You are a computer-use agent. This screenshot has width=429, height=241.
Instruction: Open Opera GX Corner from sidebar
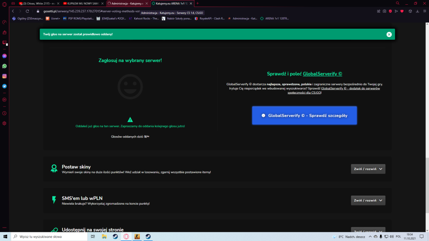pyautogui.click(x=13, y=3)
